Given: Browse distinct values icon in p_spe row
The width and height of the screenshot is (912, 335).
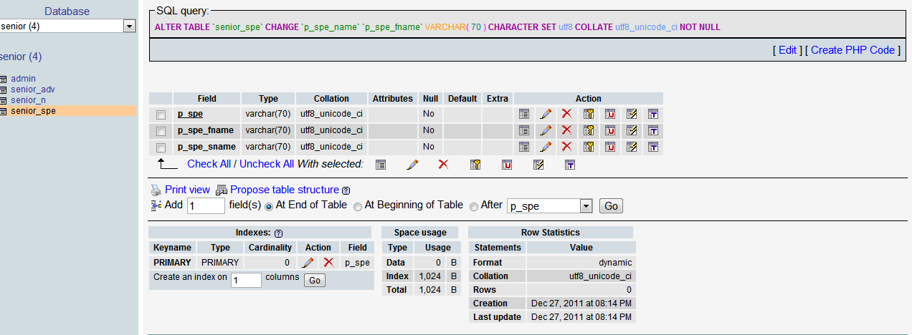Looking at the screenshot, I should (523, 114).
